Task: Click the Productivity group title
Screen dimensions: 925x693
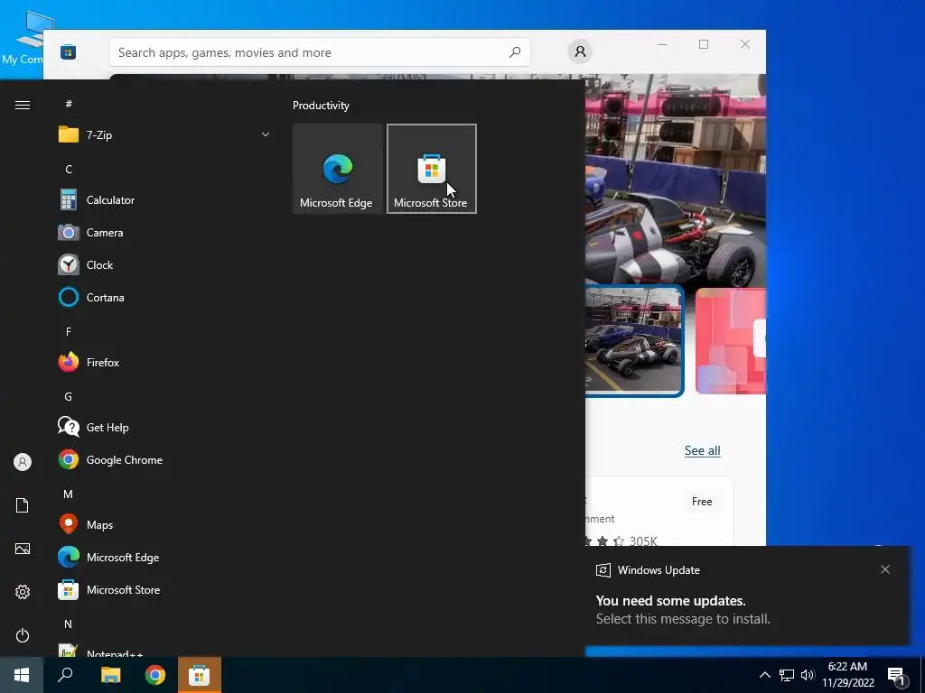Action: (x=321, y=106)
